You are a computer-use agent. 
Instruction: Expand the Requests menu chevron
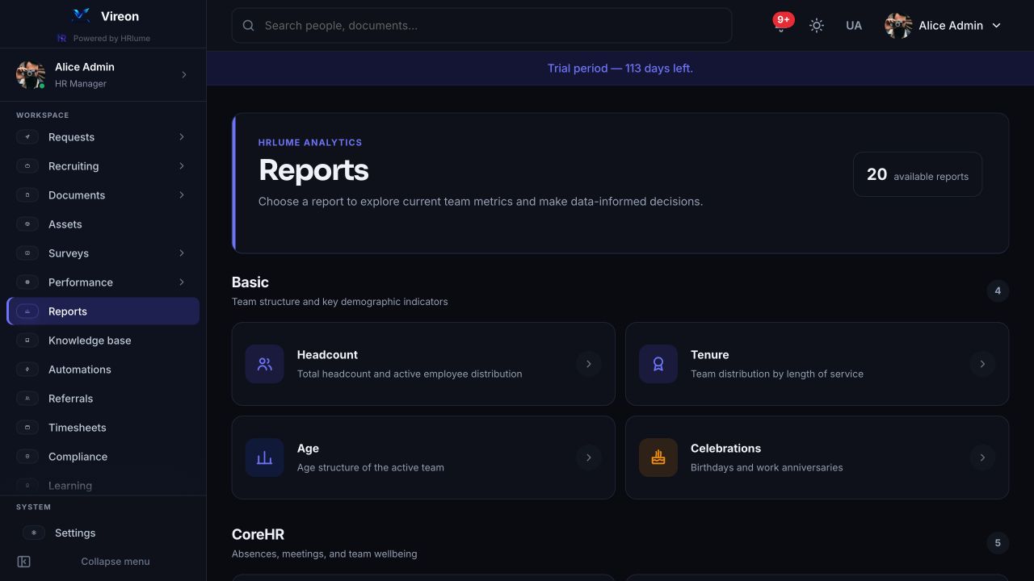click(x=182, y=137)
